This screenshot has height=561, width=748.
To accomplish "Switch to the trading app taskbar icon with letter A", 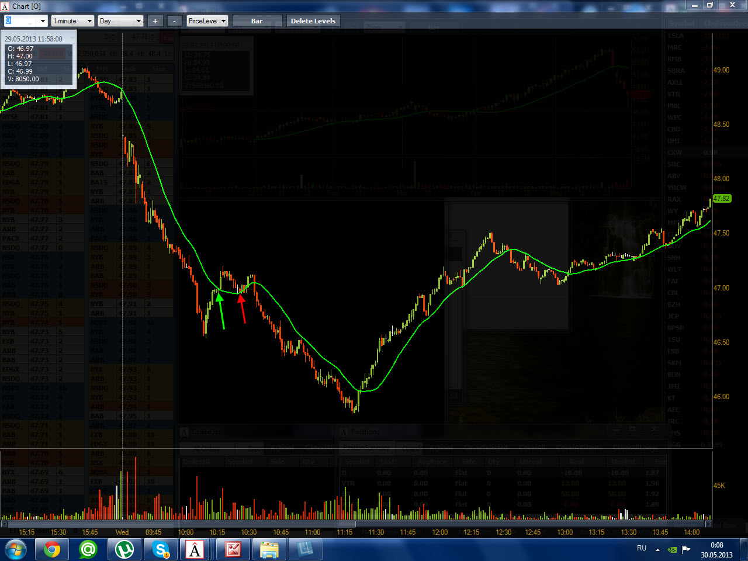I will click(196, 550).
